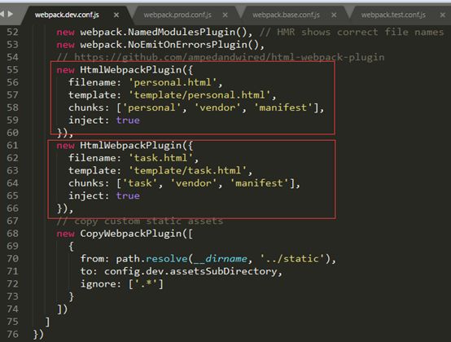Click line number 68 in gutter
The width and height of the screenshot is (451, 342).
pyautogui.click(x=12, y=233)
